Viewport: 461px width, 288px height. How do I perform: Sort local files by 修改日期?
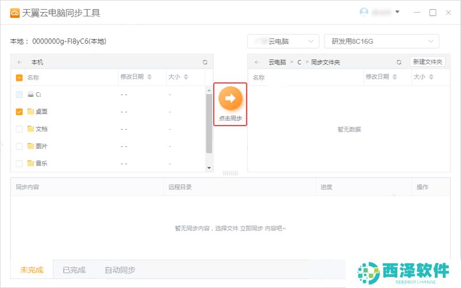coord(149,77)
